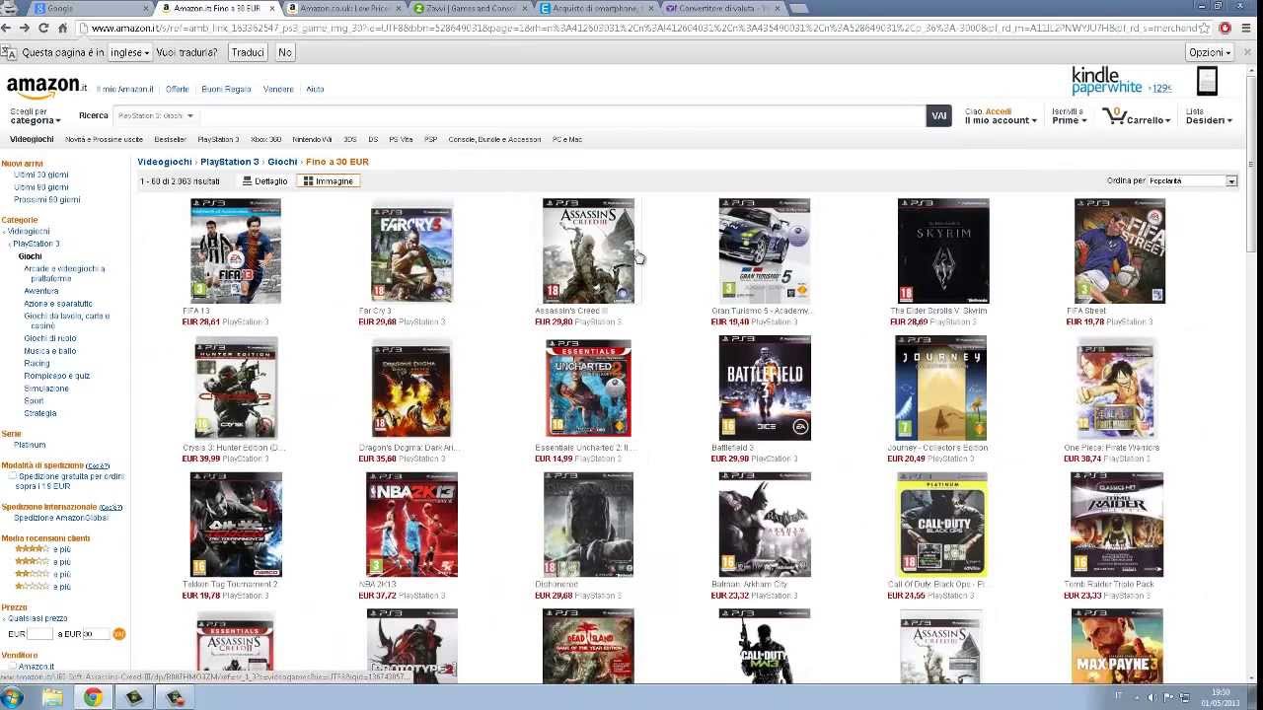
Task: Filter by four stars and up
Action: 42,549
